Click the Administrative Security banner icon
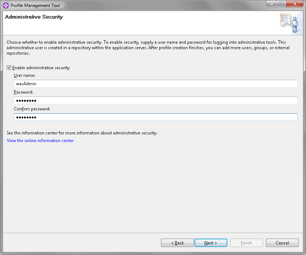The height and width of the screenshot is (255, 306). [x=289, y=23]
